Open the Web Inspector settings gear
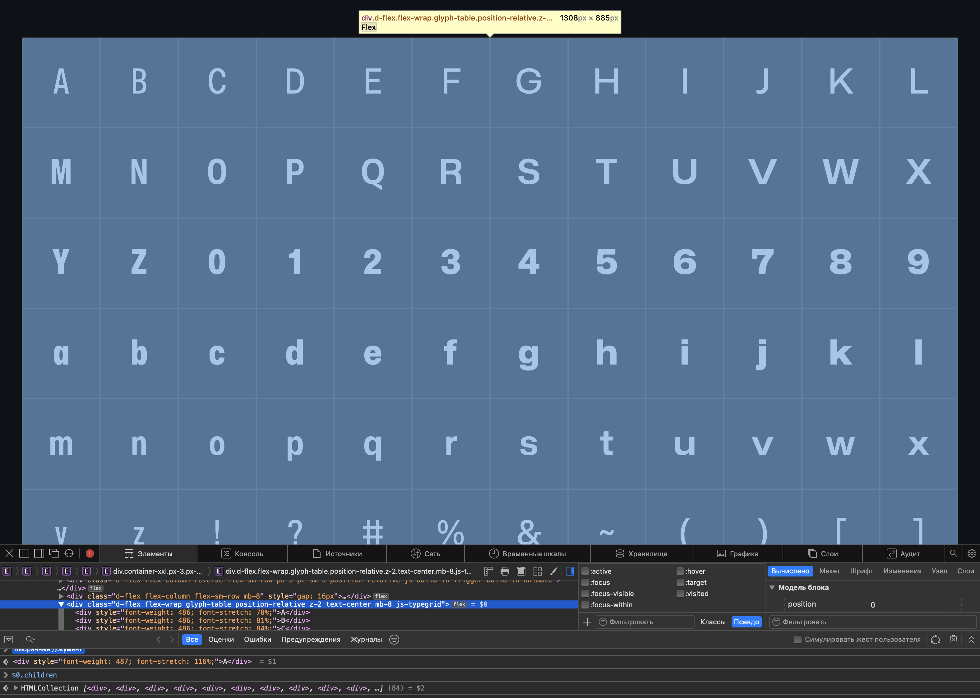Viewport: 980px width, 698px height. click(971, 553)
